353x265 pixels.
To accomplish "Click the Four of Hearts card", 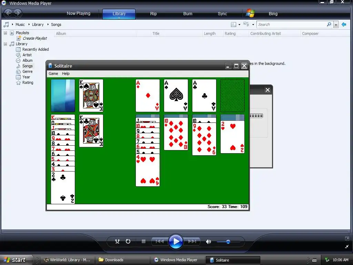I will pyautogui.click(x=148, y=170).
